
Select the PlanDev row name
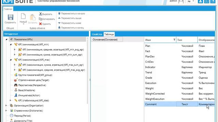point(150,57)
